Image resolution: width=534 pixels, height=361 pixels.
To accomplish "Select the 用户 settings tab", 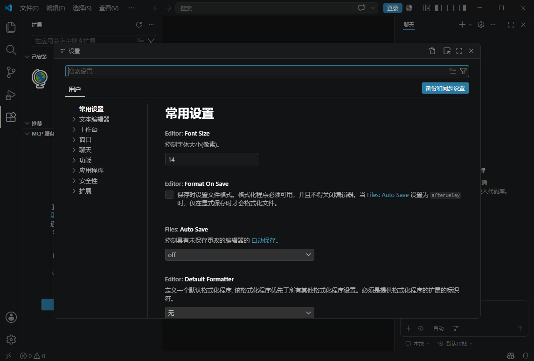I will coord(75,89).
